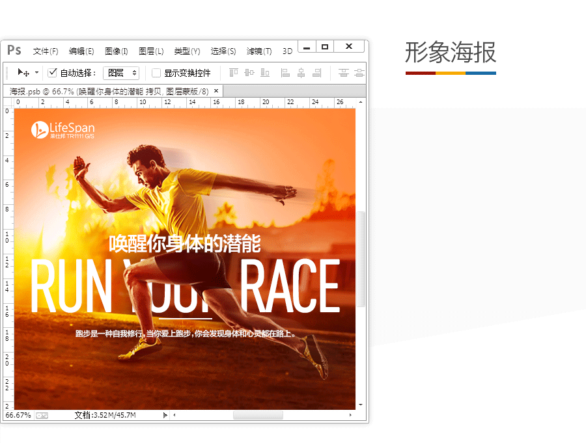
Task: Open the status bar info arrow menu
Action: pos(165,415)
